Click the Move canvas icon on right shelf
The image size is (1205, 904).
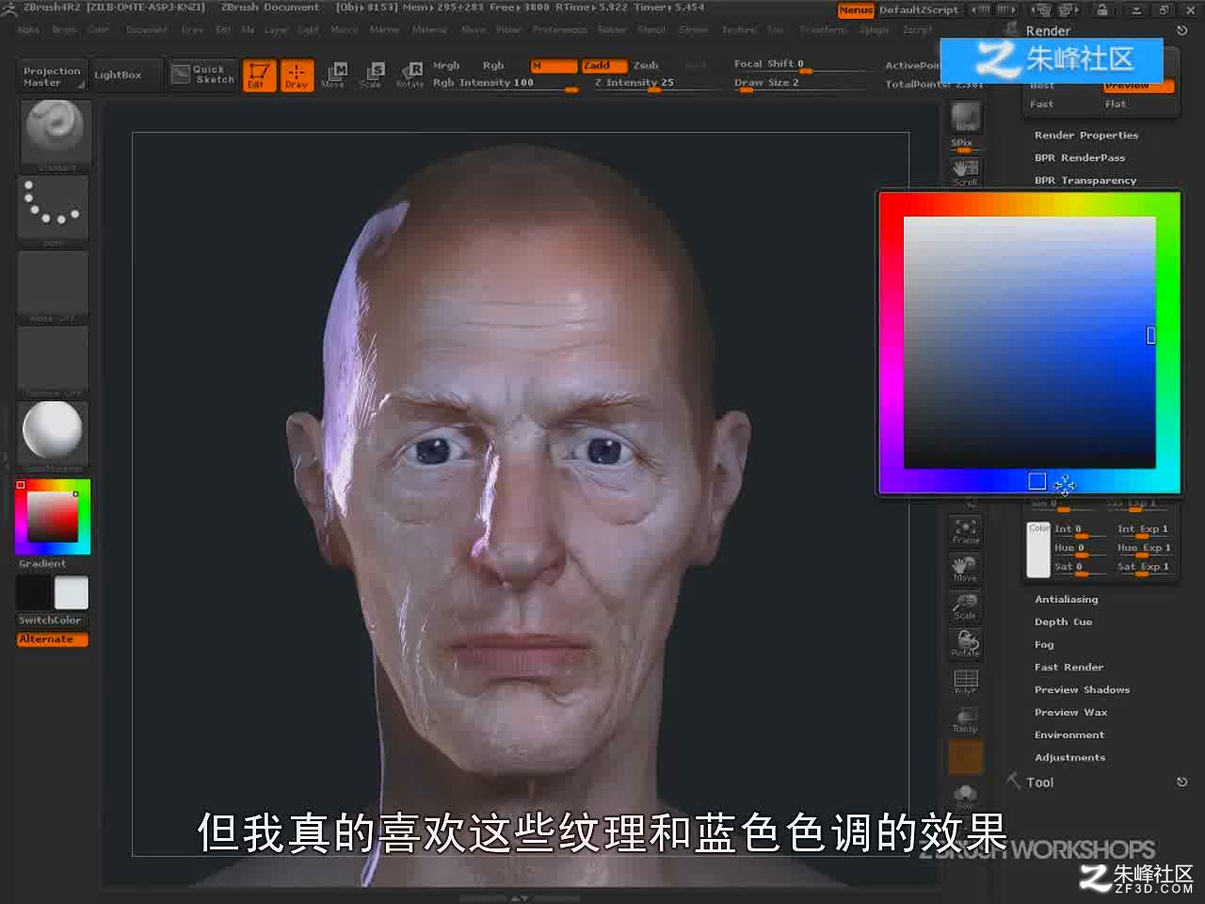click(965, 569)
